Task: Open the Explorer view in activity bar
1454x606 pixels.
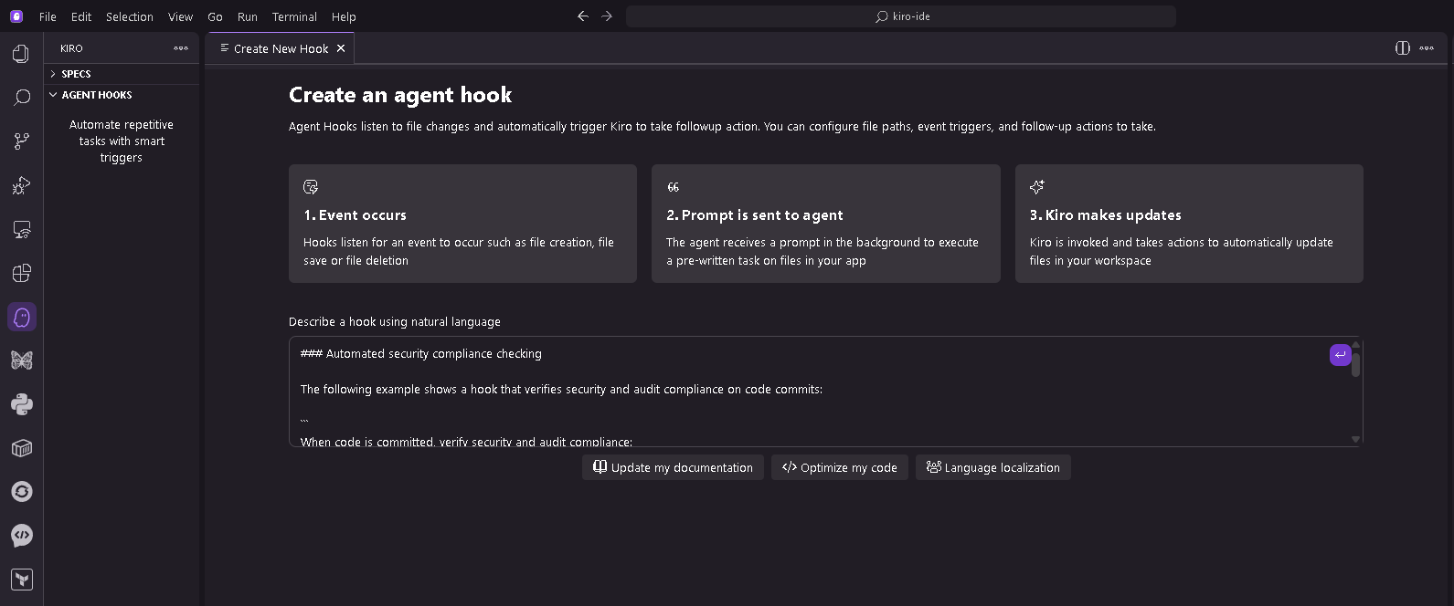Action: pos(21,54)
